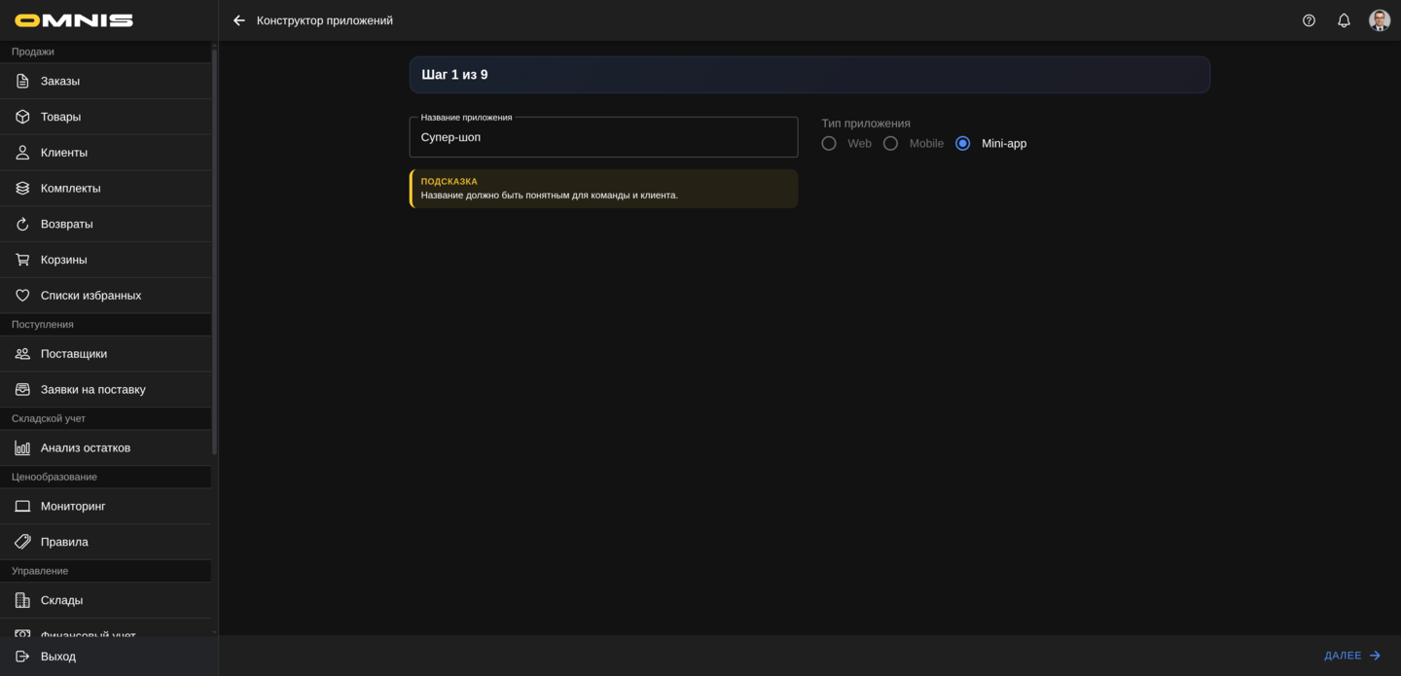Viewport: 1401px width, 676px height.
Task: Go to Комплекты menu item
Action: pyautogui.click(x=70, y=189)
